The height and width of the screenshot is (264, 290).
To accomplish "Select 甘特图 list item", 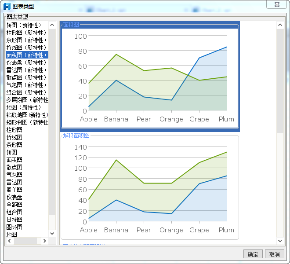I will tap(27, 220).
